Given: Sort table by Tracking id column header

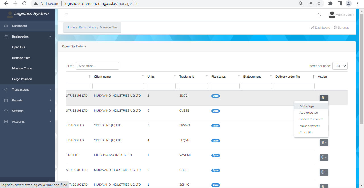Looking at the screenshot, I should point(187,76).
